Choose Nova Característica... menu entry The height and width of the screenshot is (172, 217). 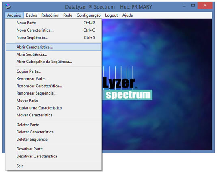click(x=54, y=30)
